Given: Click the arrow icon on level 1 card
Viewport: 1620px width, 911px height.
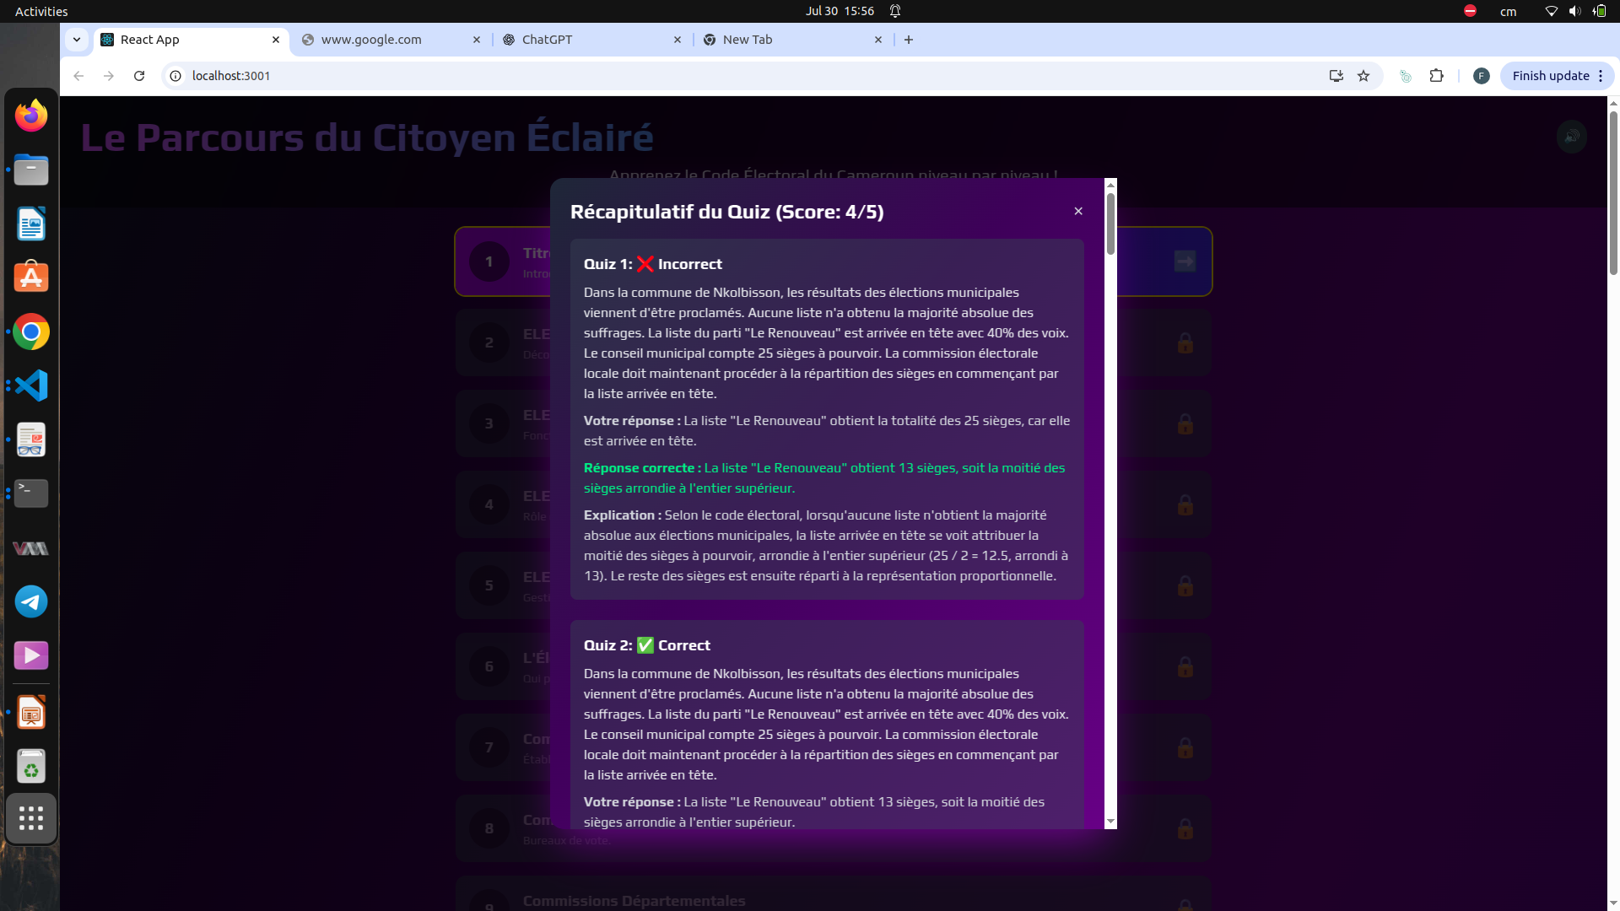Looking at the screenshot, I should click(x=1185, y=261).
